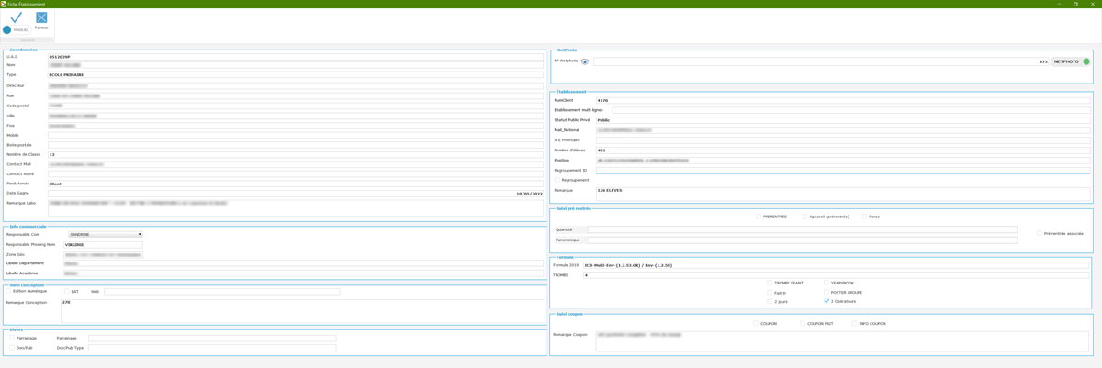This screenshot has height=368, width=1102.
Task: Click the Code postal field
Action: click(x=295, y=106)
